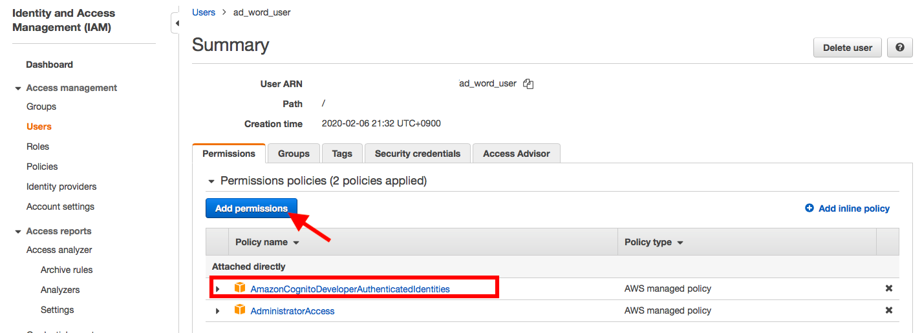Open Policies in the sidebar
Viewport: 922px width, 333px height.
pyautogui.click(x=42, y=166)
